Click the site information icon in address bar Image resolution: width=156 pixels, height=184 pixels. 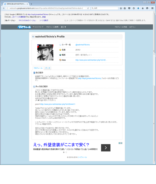[7, 8]
